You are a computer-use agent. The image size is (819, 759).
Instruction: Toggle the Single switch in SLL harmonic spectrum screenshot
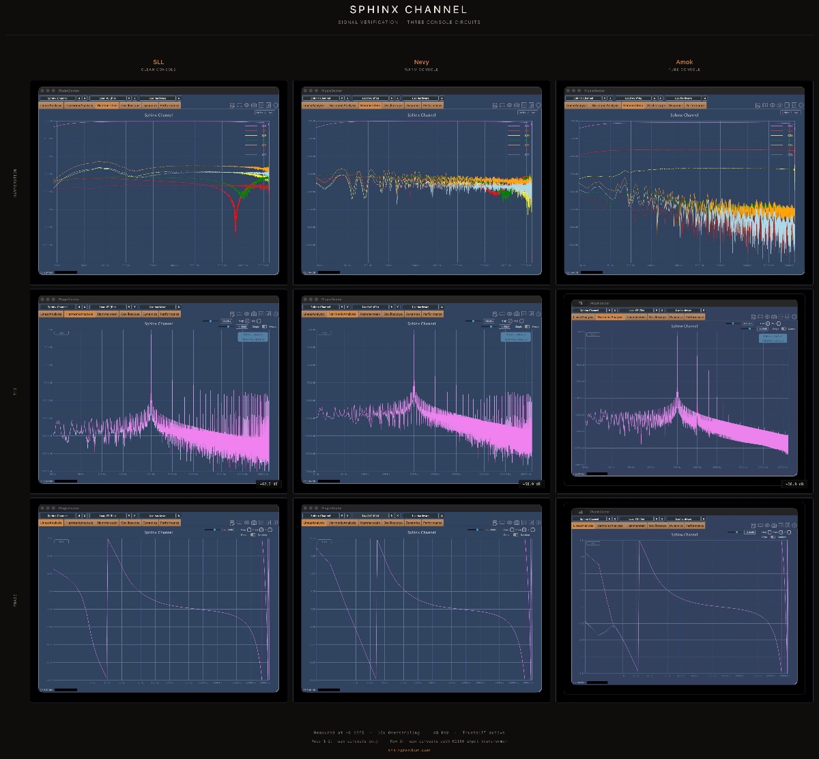click(x=264, y=326)
